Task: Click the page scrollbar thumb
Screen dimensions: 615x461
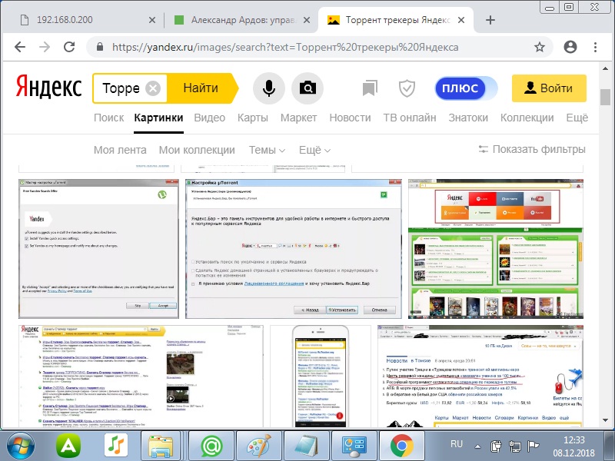Action: 605,97
